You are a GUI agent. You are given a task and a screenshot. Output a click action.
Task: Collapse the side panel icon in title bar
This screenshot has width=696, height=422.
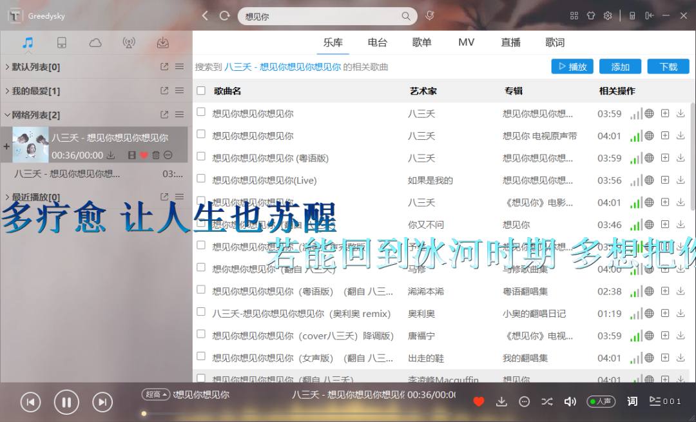pyautogui.click(x=650, y=16)
